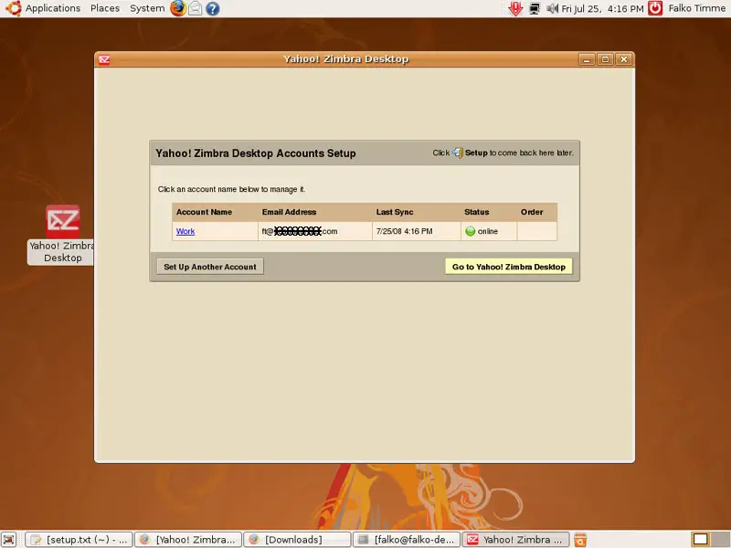Minimize the Yahoo! Zimbra Desktop window
The image size is (731, 548).
pos(587,59)
